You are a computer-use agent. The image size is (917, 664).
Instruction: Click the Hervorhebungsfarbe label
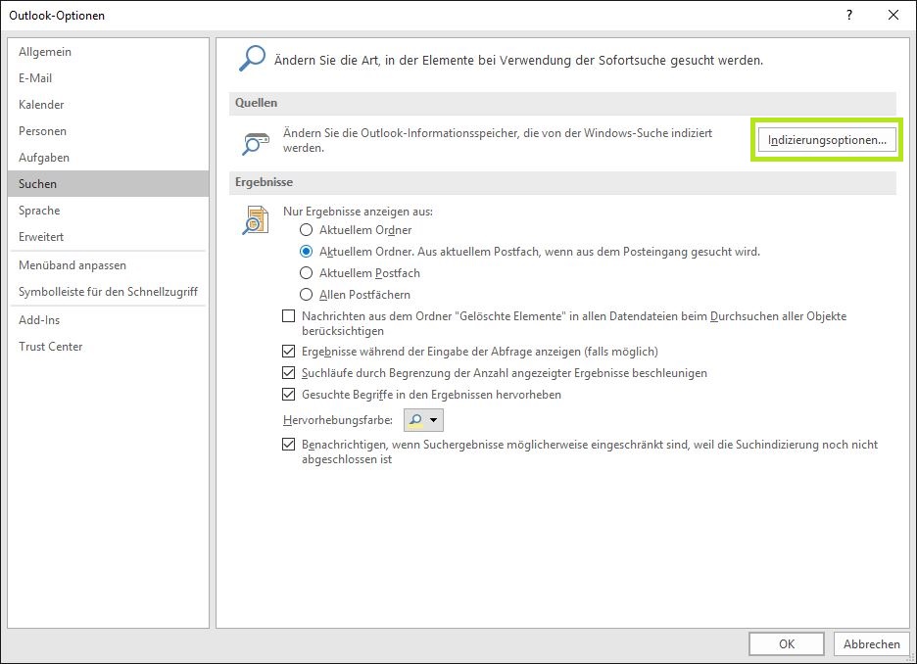pos(337,420)
